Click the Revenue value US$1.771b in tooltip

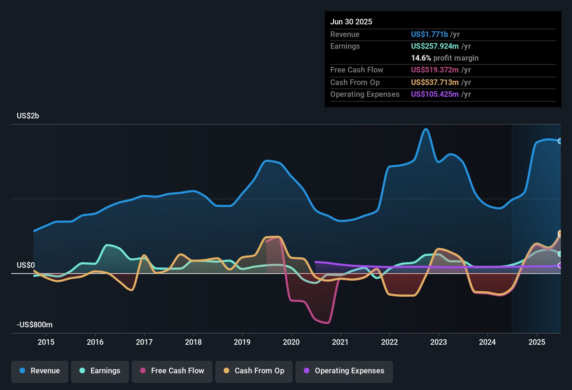429,34
